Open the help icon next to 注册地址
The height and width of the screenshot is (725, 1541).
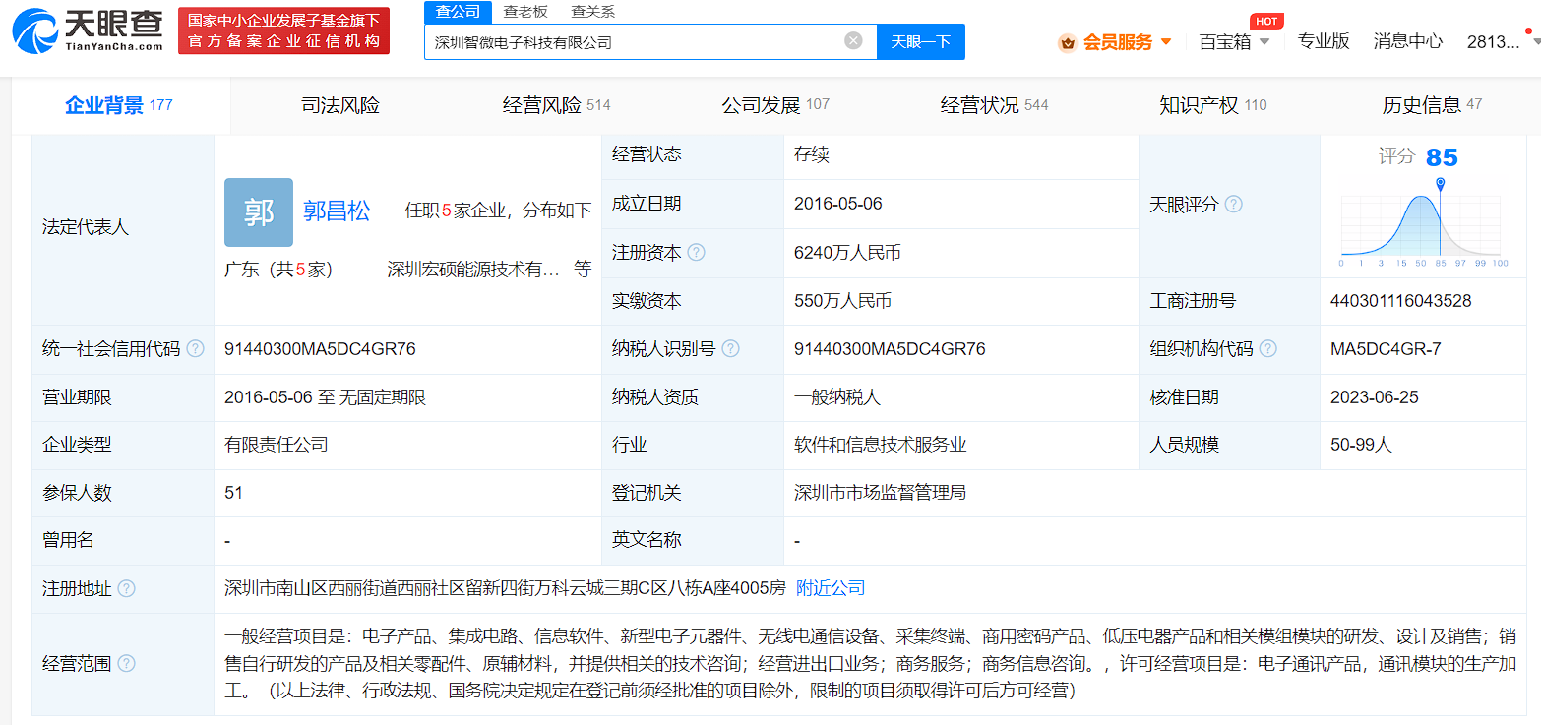[126, 589]
